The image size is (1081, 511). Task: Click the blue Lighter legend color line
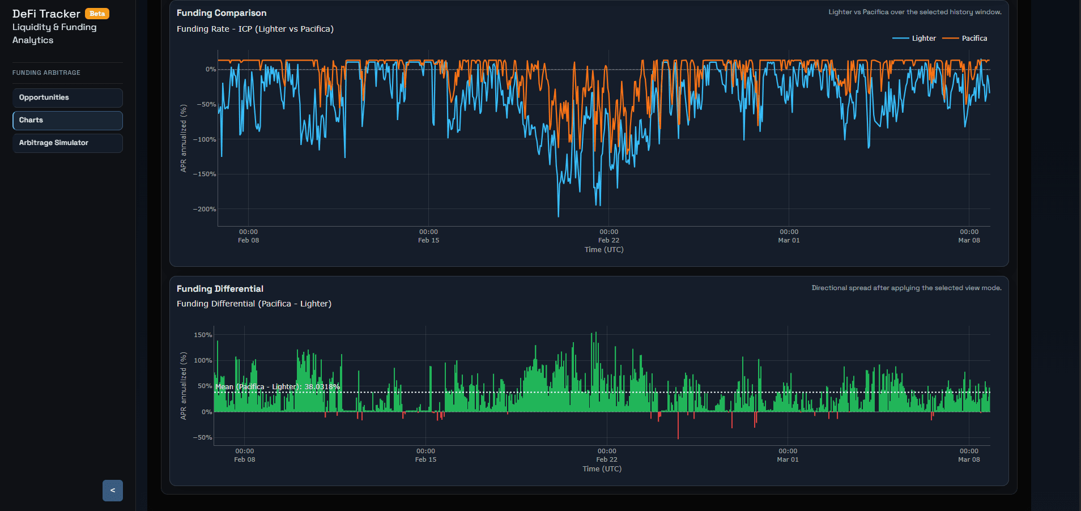(x=900, y=38)
